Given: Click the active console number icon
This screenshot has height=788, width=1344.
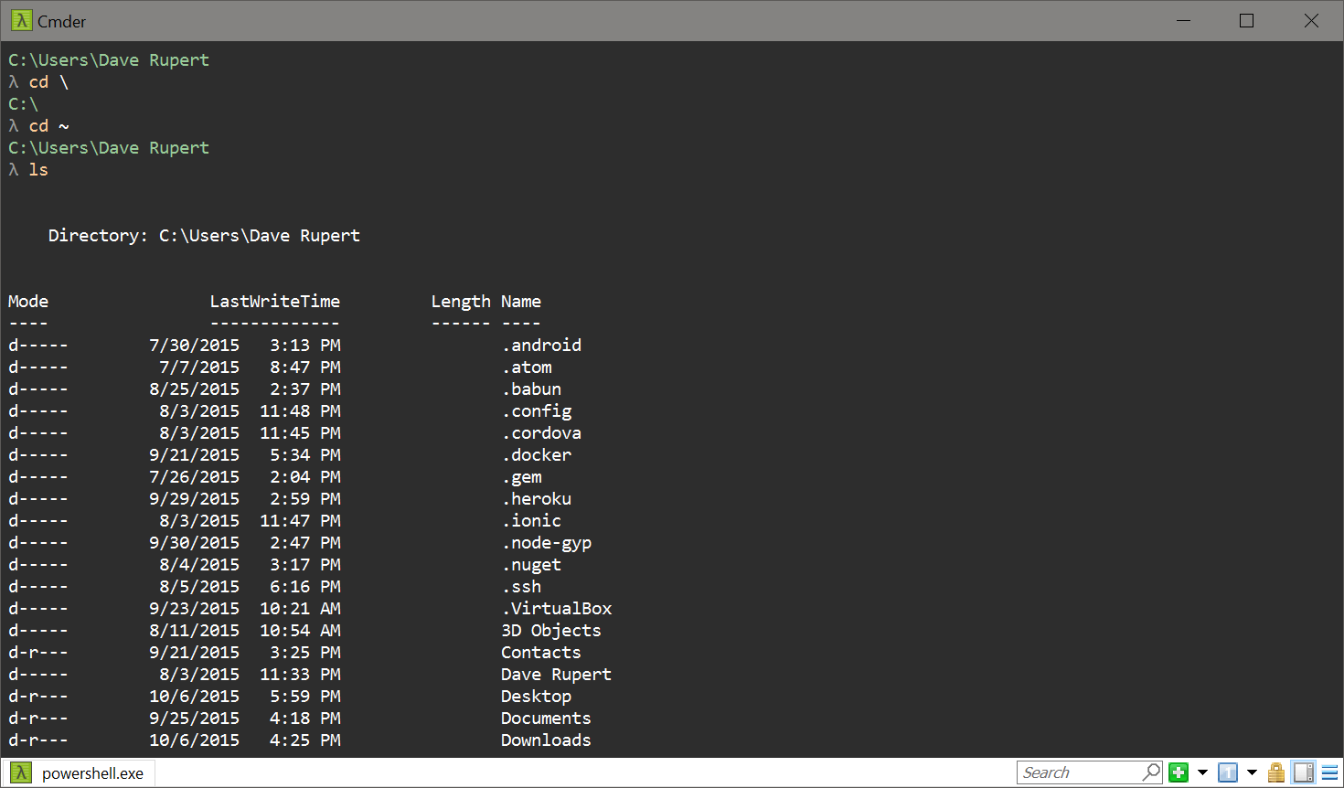Looking at the screenshot, I should (1228, 772).
